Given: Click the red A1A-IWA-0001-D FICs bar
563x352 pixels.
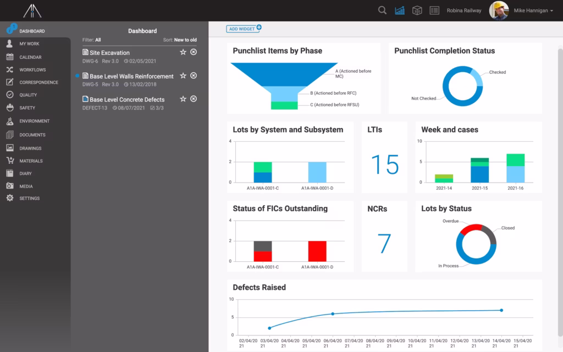Looking at the screenshot, I should 317,251.
